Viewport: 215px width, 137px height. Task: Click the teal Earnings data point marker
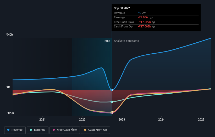tap(112, 102)
